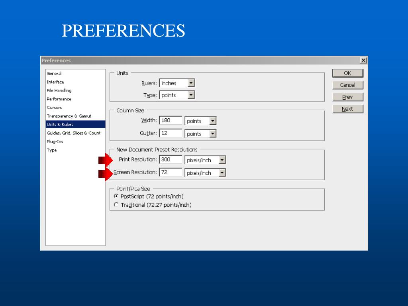The height and width of the screenshot is (306, 408).
Task: Advance to next panel with Next
Action: click(347, 109)
